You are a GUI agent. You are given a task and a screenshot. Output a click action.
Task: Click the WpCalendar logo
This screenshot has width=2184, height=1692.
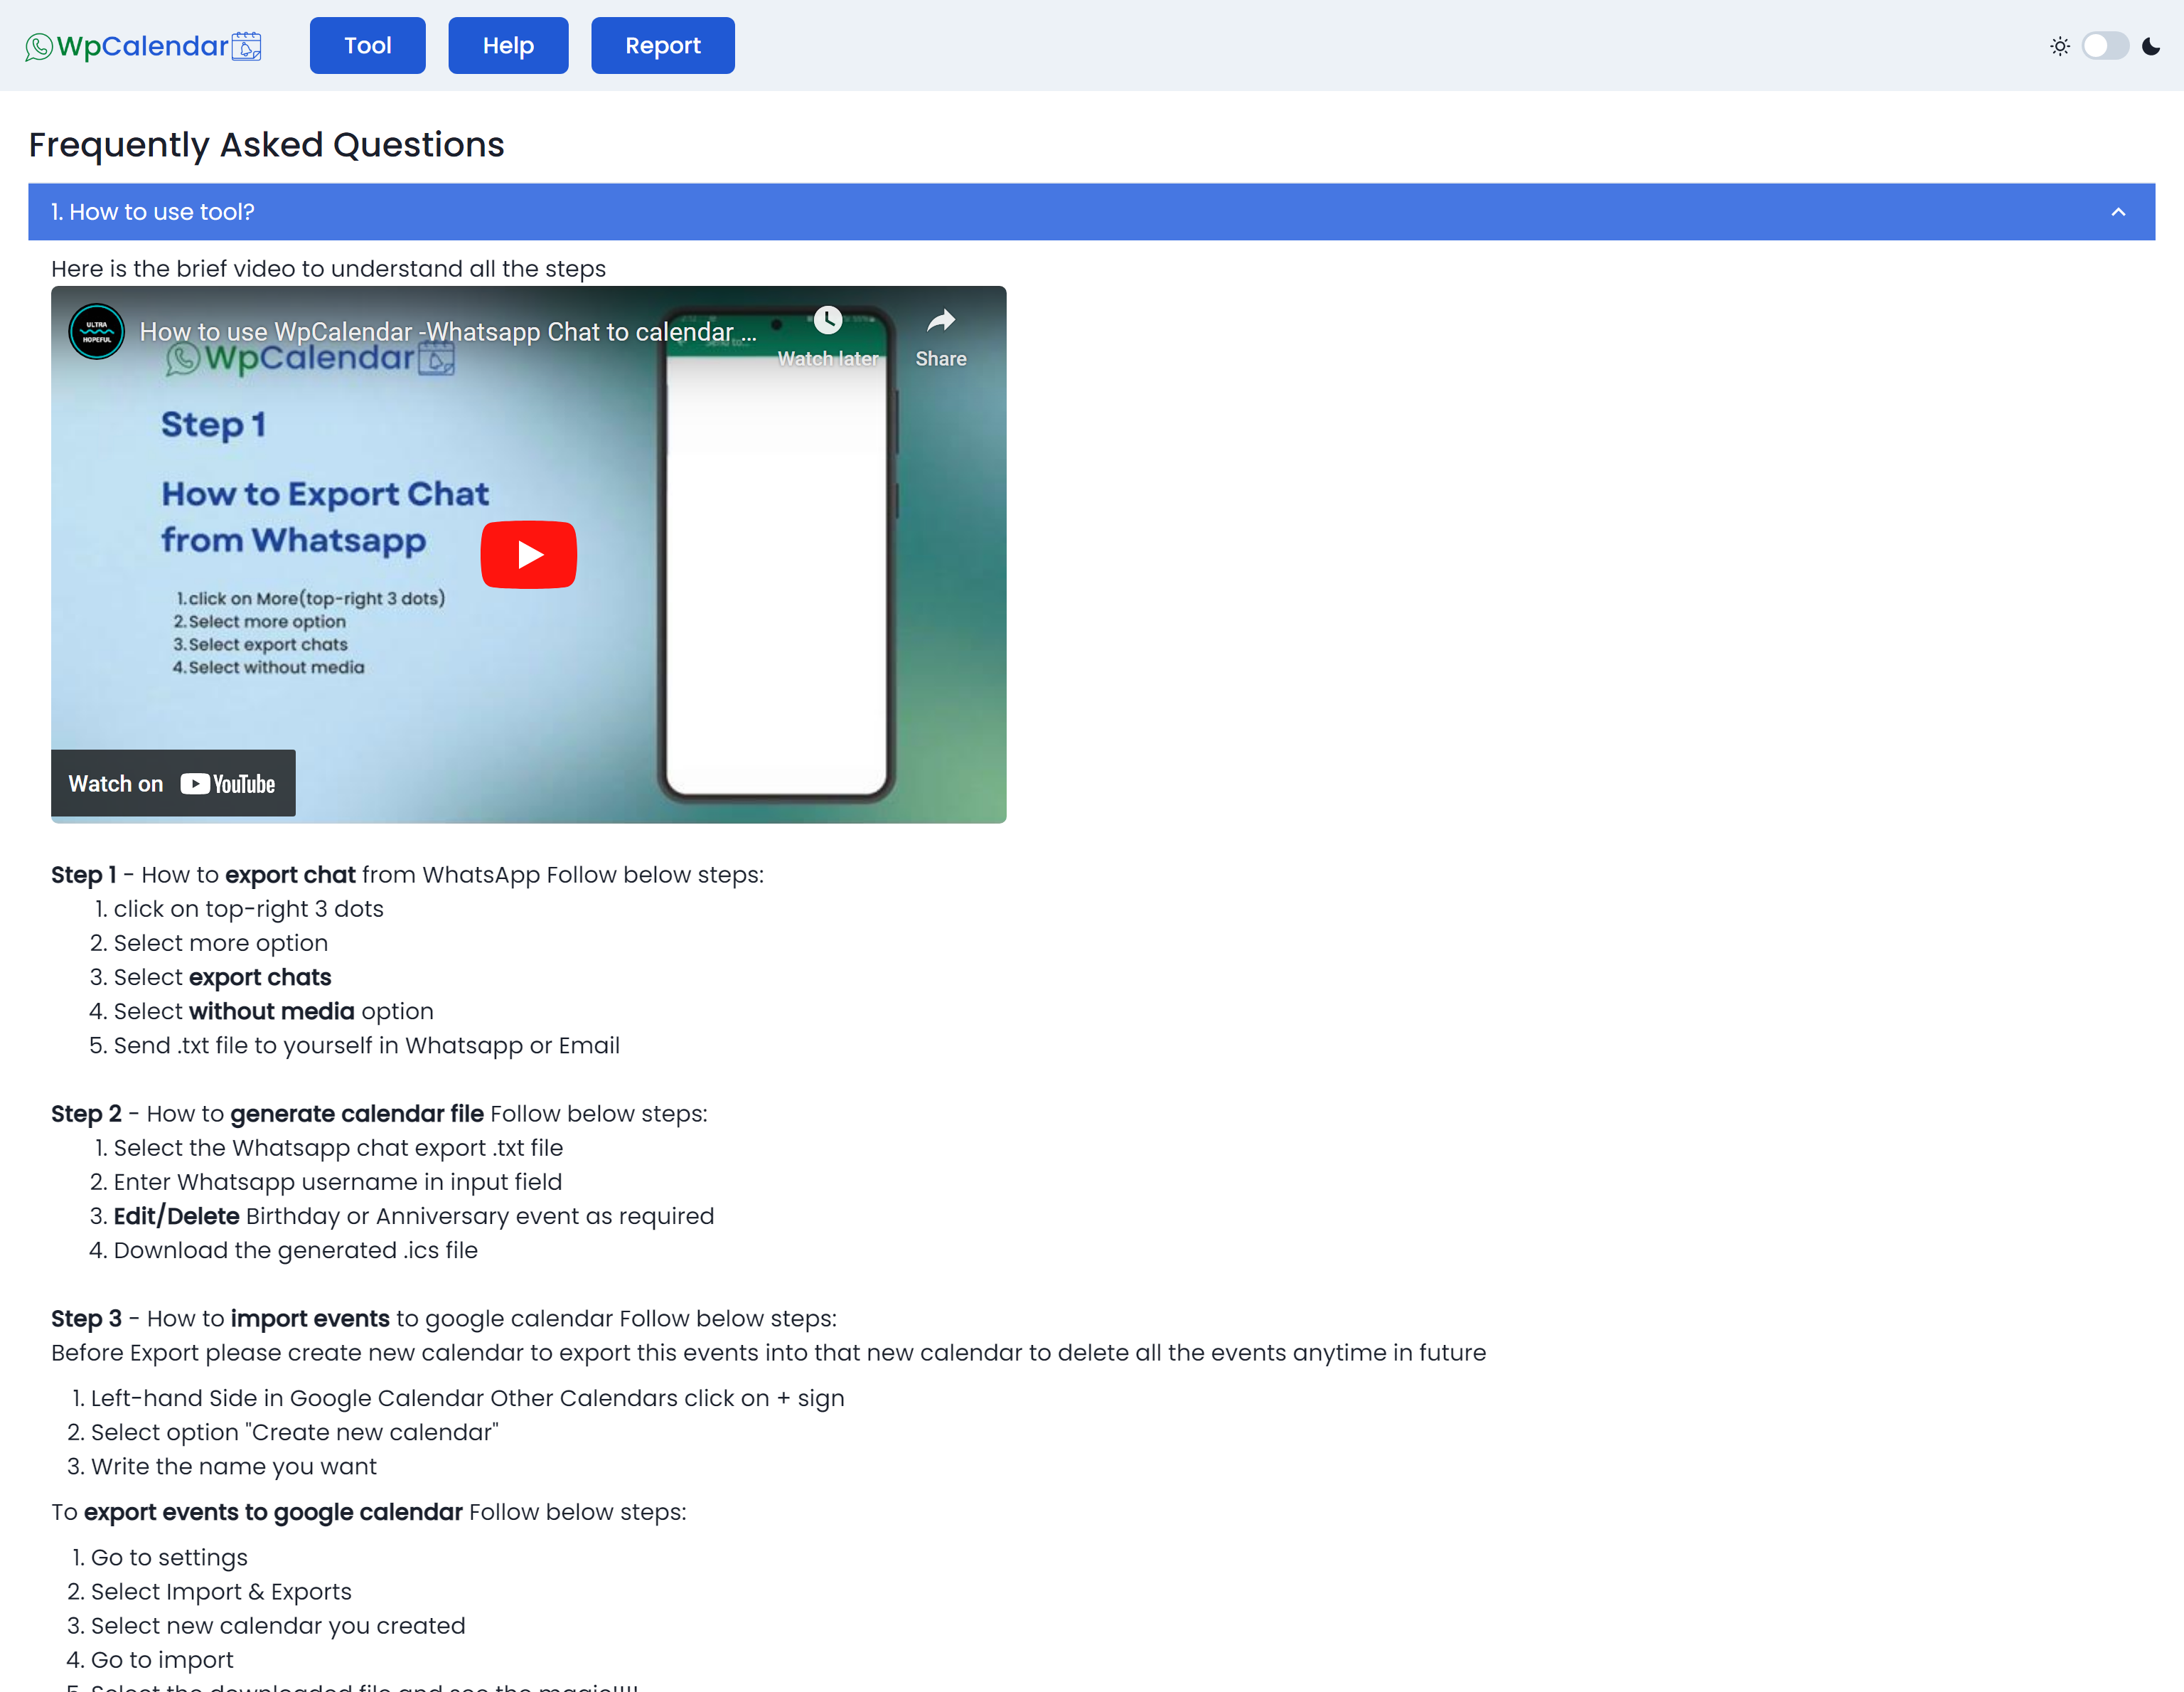pos(143,46)
